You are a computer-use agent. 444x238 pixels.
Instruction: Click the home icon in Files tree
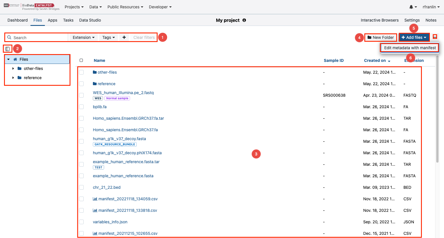click(x=15, y=59)
